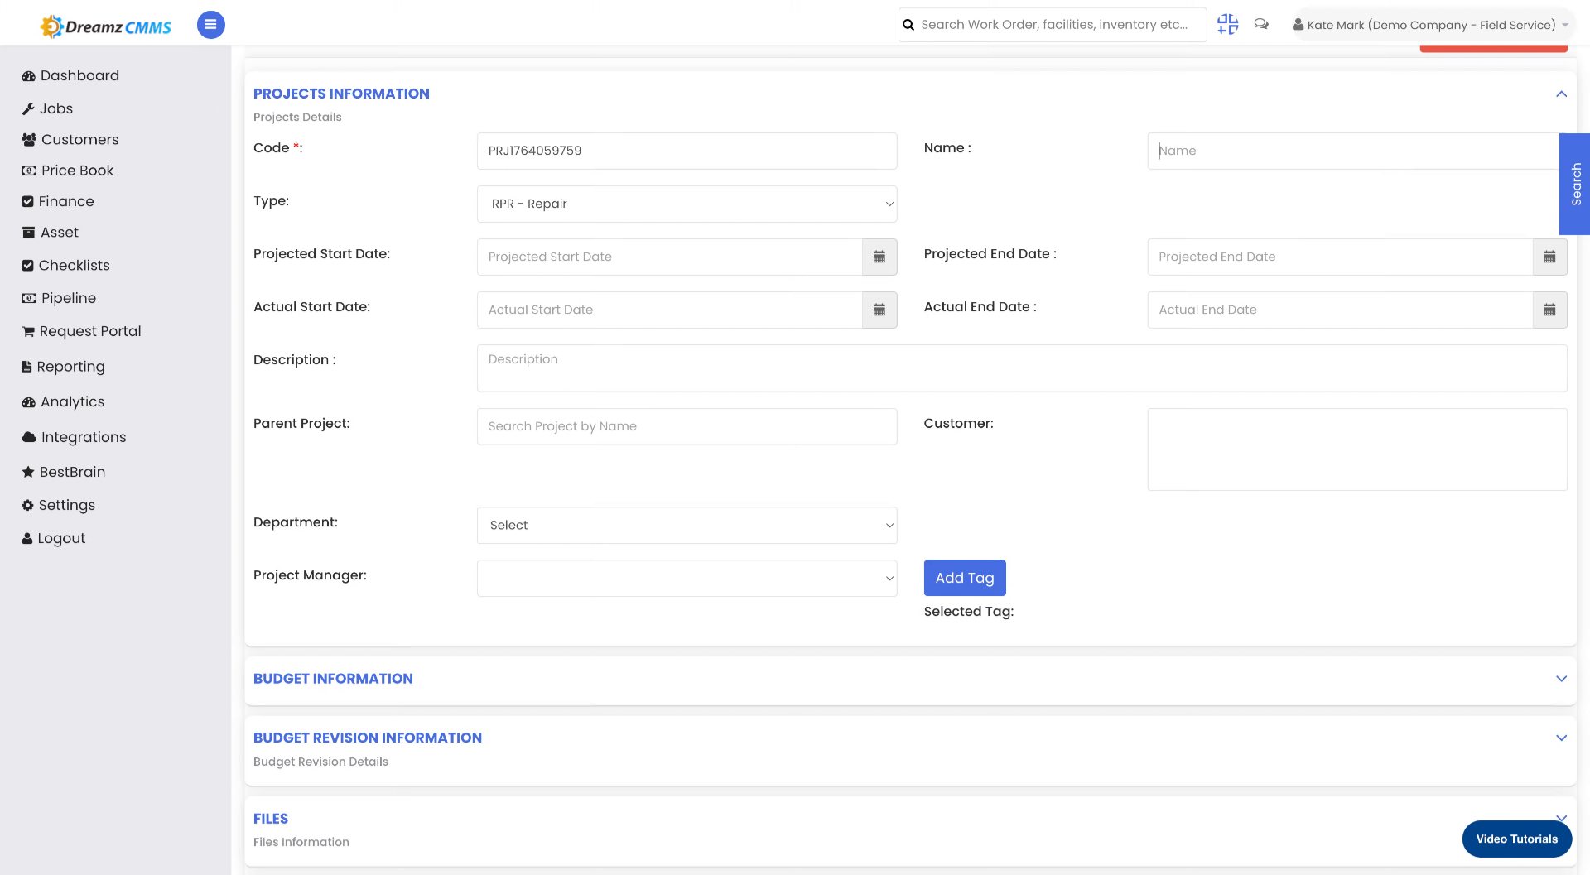
Task: Click the Pipeline money icon
Action: pyautogui.click(x=29, y=298)
